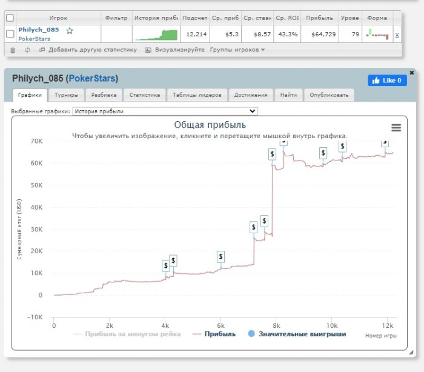
Task: Open the История прибыли chart selector
Action: pos(165,111)
